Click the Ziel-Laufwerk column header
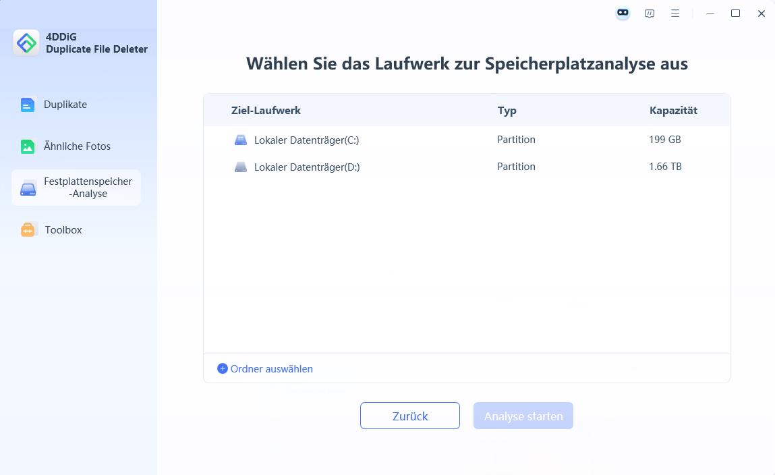Screen dimensions: 775x475 (266, 110)
